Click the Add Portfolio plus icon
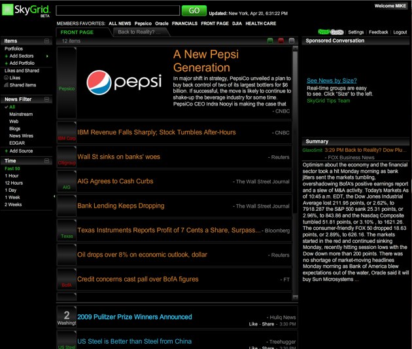Image resolution: width=412 pixels, height=349 pixels. pos(7,63)
